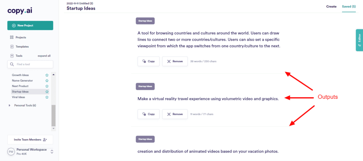
Task: Switch to the Create tab
Action: click(331, 6)
